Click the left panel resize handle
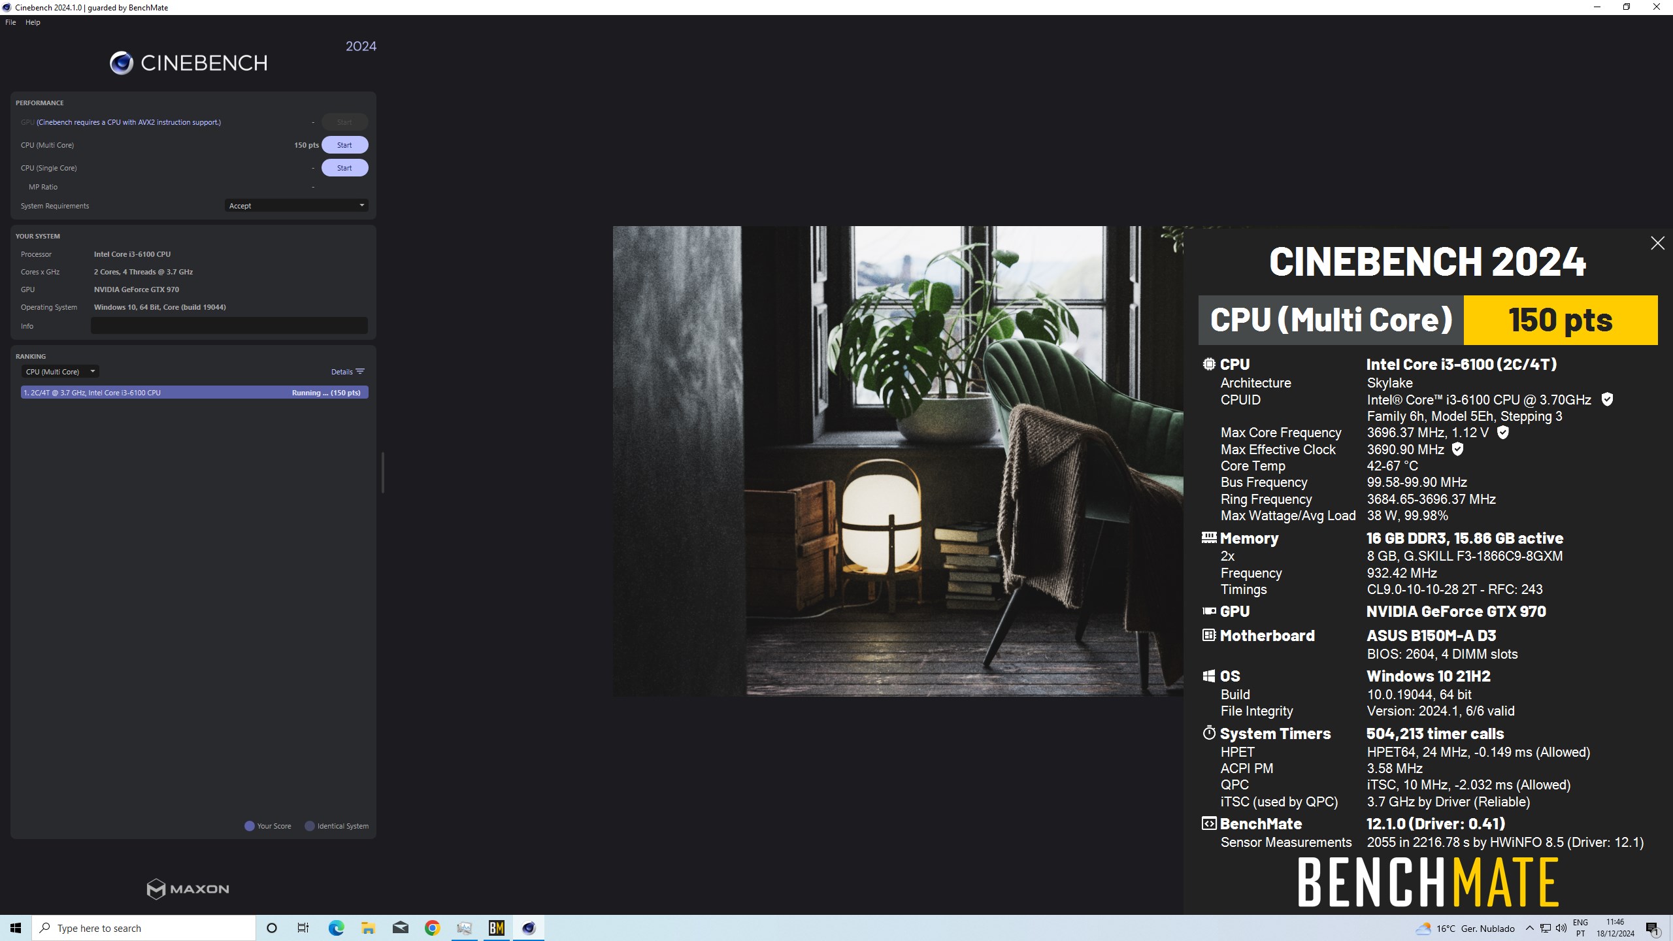The image size is (1673, 941). (382, 472)
